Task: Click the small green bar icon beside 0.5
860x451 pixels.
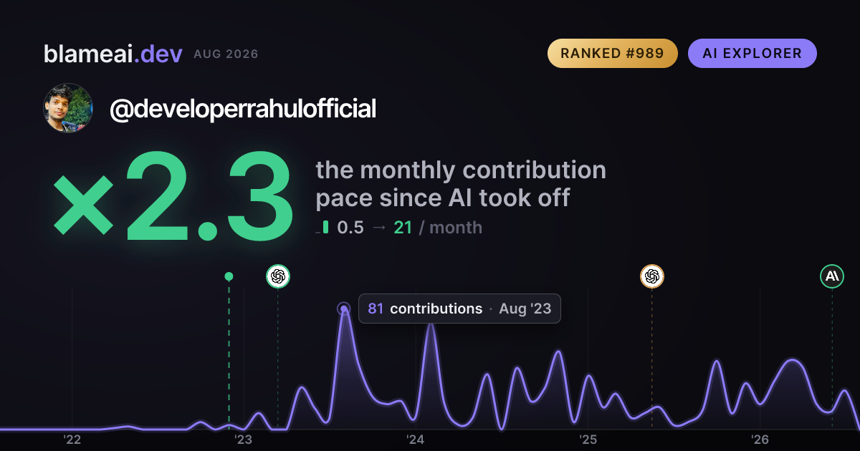Action: point(325,228)
